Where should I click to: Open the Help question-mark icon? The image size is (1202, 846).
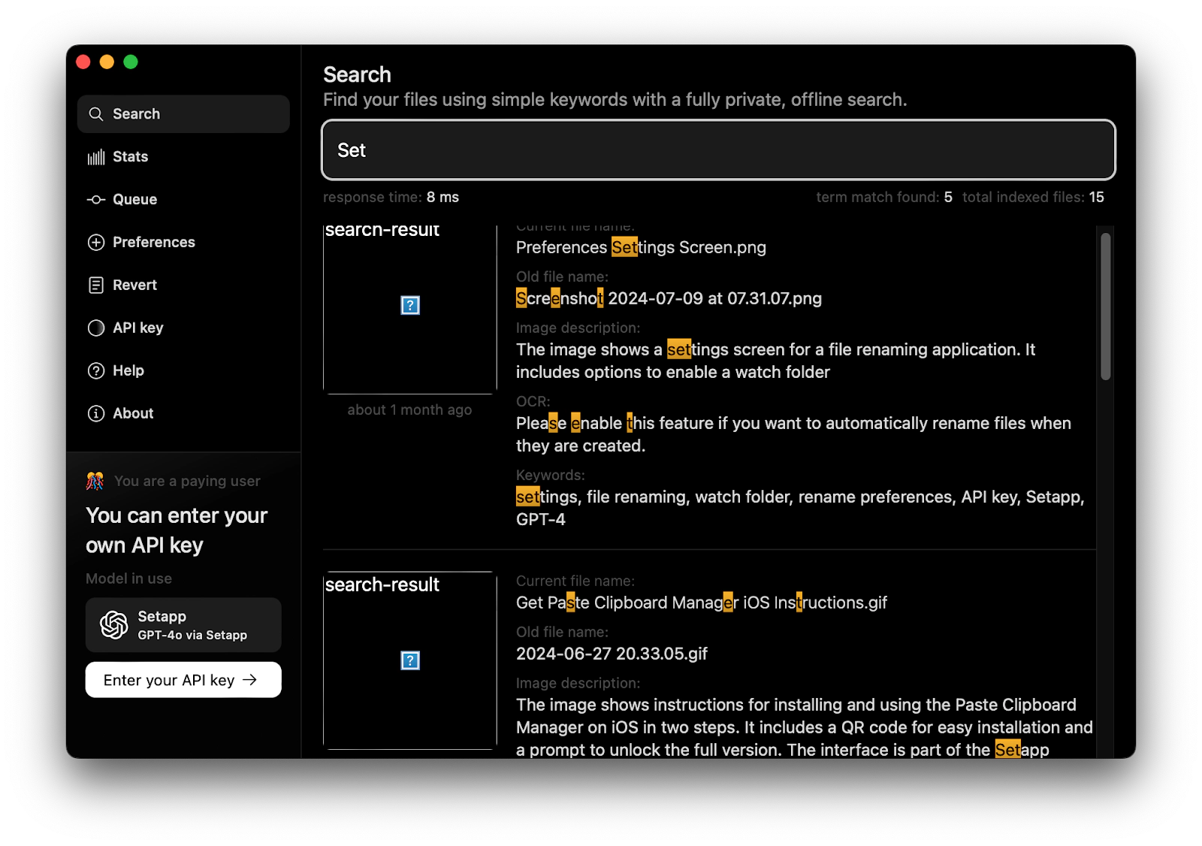(x=95, y=370)
